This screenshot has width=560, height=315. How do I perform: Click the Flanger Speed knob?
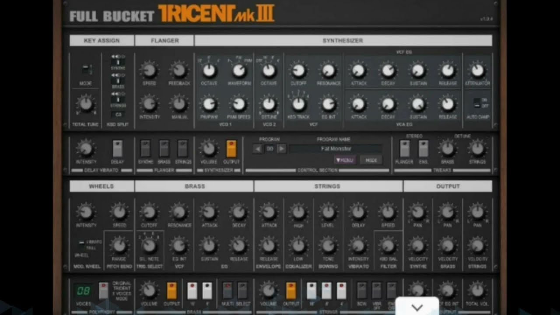149,70
